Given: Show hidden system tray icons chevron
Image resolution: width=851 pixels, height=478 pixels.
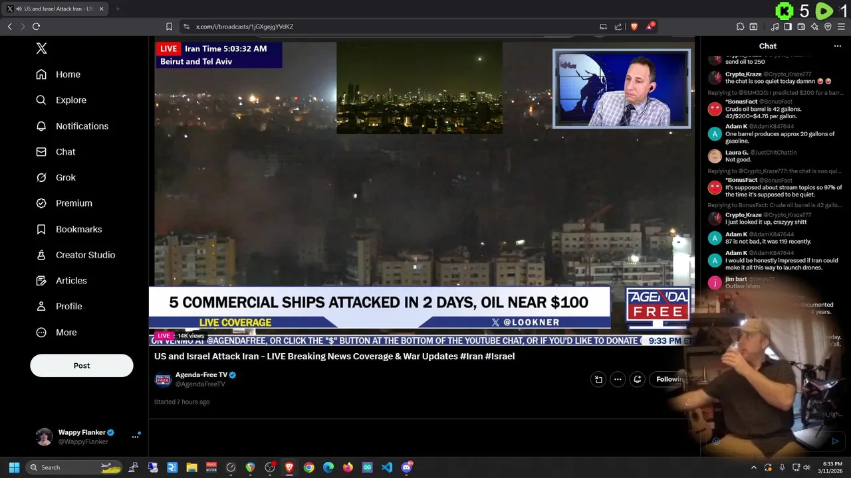Looking at the screenshot, I should (753, 467).
